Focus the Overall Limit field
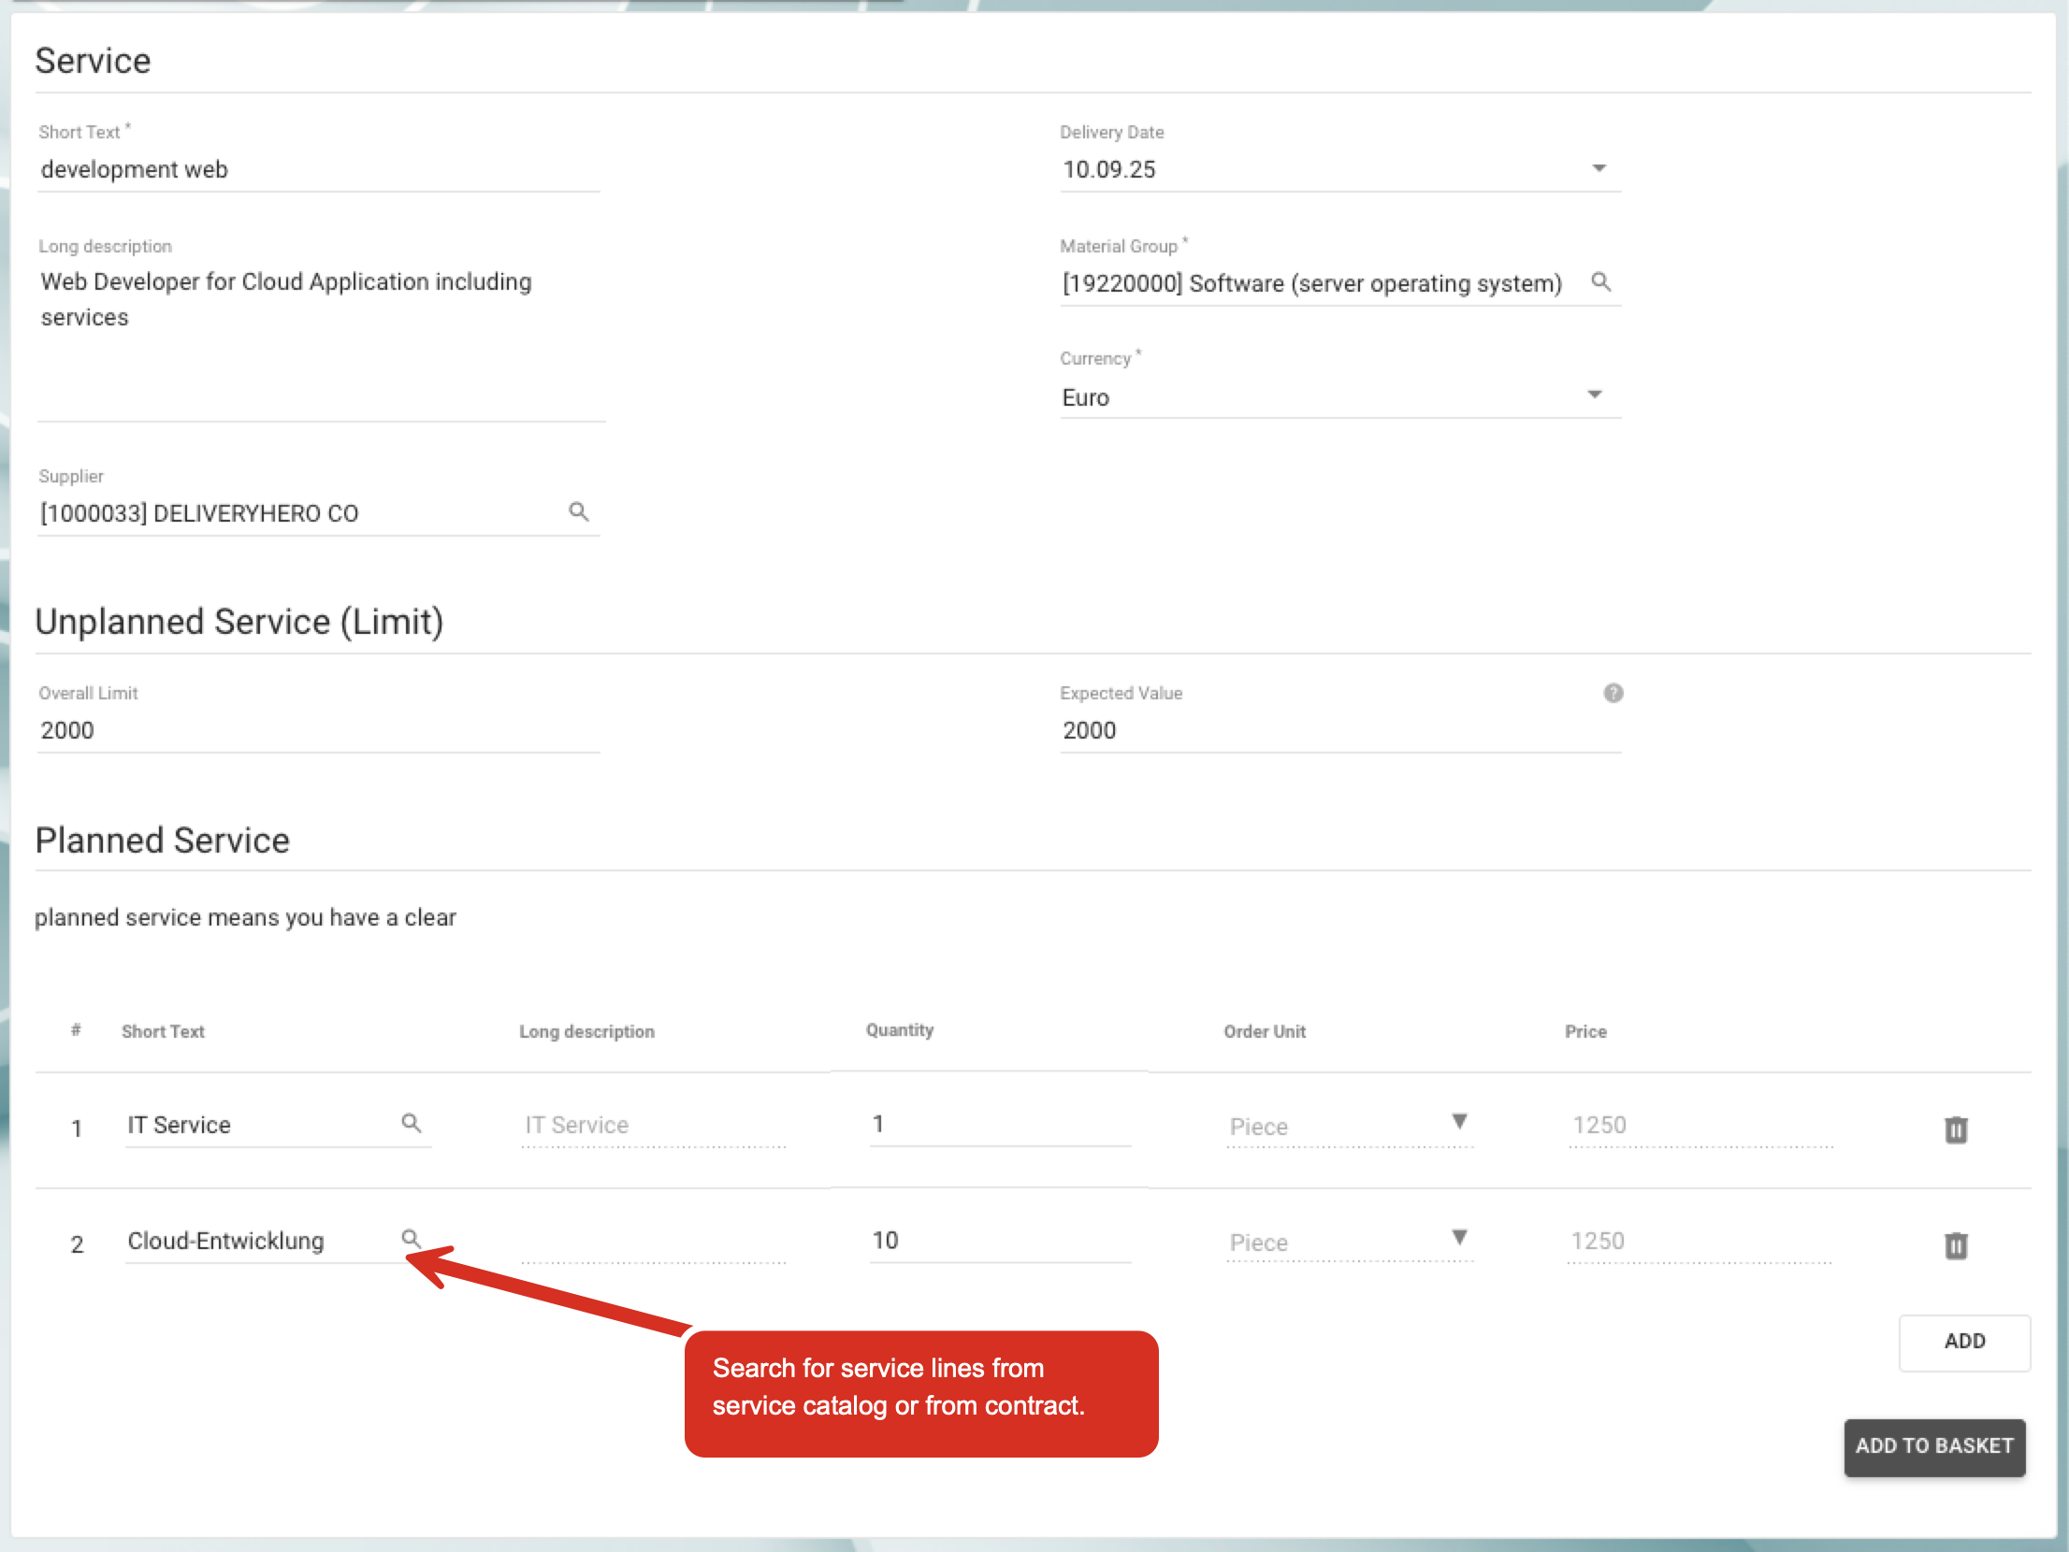The image size is (2069, 1552). point(318,730)
